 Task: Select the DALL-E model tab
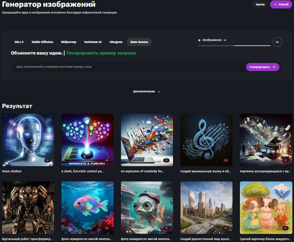pyautogui.click(x=19, y=42)
